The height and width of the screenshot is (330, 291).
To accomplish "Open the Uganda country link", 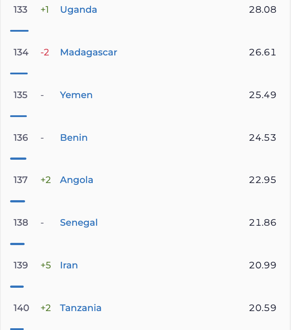I will click(x=78, y=10).
